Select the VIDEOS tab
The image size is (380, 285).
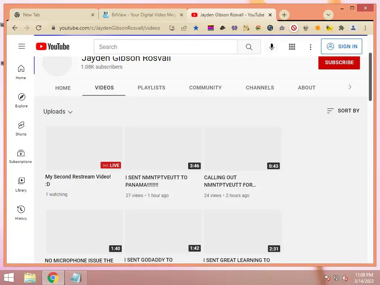tap(104, 88)
